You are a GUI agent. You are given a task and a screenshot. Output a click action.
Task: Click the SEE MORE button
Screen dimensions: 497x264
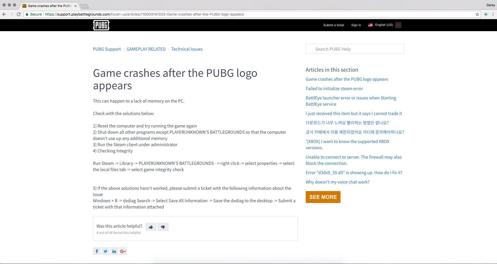tap(323, 197)
